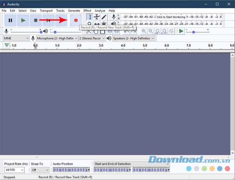235x180 pixels.
Task: Click the Fit selection to width icon
Action: (x=158, y=31)
